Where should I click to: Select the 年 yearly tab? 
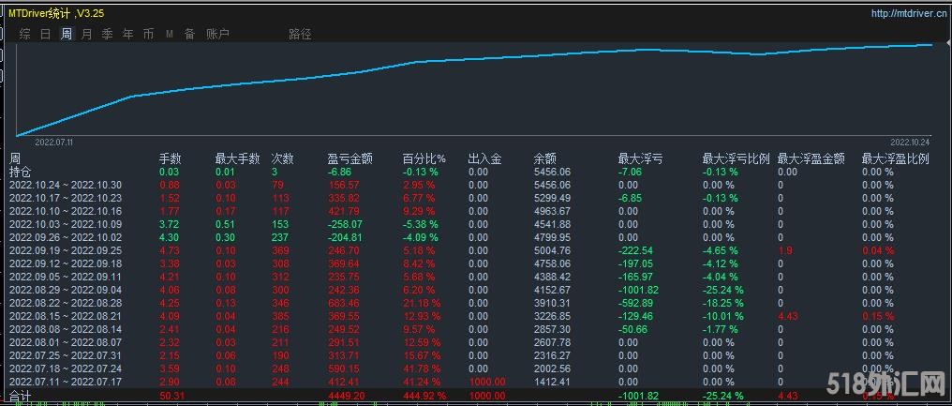pyautogui.click(x=127, y=34)
